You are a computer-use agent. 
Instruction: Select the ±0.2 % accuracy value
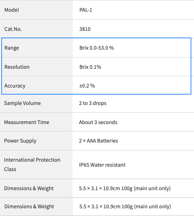click(87, 86)
